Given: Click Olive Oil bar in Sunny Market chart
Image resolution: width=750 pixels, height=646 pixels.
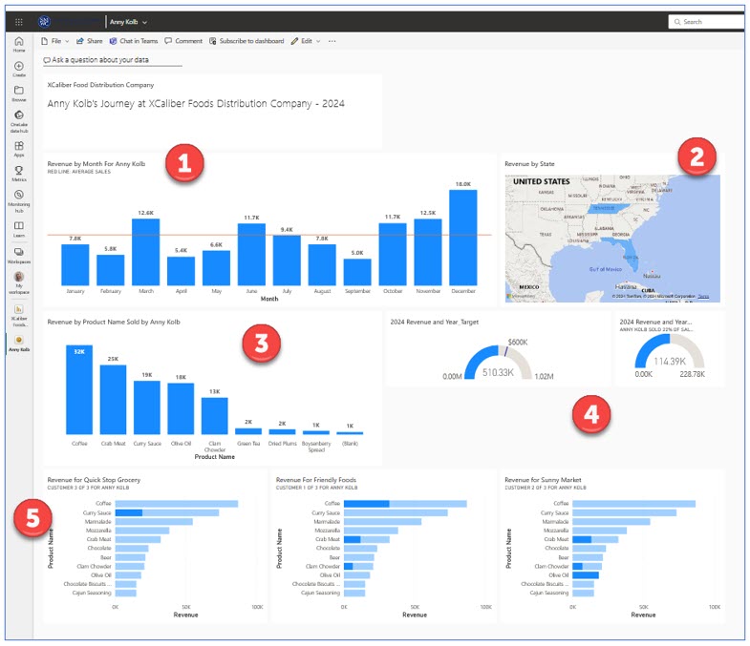Looking at the screenshot, I should pyautogui.click(x=586, y=575).
